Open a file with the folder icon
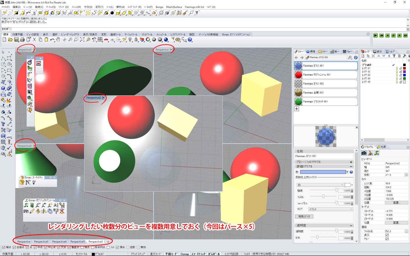This screenshot has width=410, height=256. coord(10,40)
